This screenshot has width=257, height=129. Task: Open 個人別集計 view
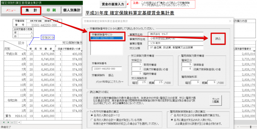(x=72, y=10)
